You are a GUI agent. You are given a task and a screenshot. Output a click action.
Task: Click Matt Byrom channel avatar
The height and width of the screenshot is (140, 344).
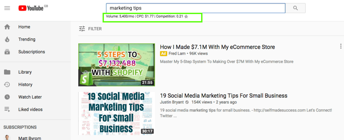(7, 138)
